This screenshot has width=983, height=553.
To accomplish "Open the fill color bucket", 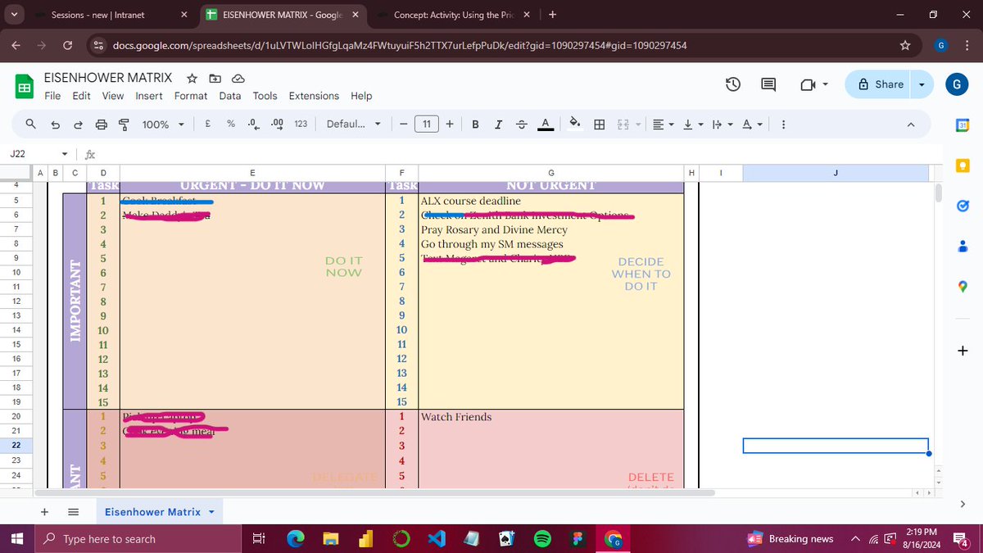I will click(576, 125).
